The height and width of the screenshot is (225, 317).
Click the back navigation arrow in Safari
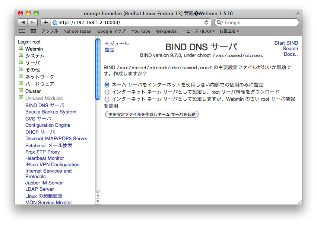pyautogui.click(x=24, y=22)
